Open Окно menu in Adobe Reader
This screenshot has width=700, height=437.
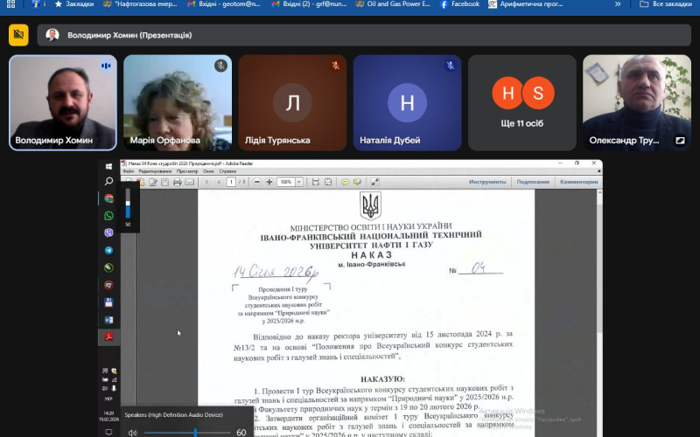pos(208,171)
